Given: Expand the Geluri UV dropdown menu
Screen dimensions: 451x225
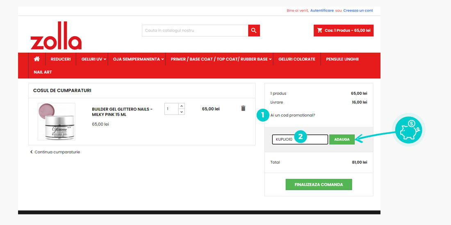Looking at the screenshot, I should [x=93, y=59].
